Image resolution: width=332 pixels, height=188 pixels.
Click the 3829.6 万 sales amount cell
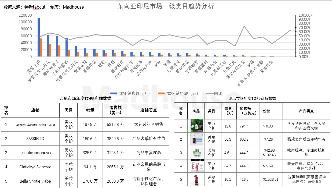click(x=115, y=139)
